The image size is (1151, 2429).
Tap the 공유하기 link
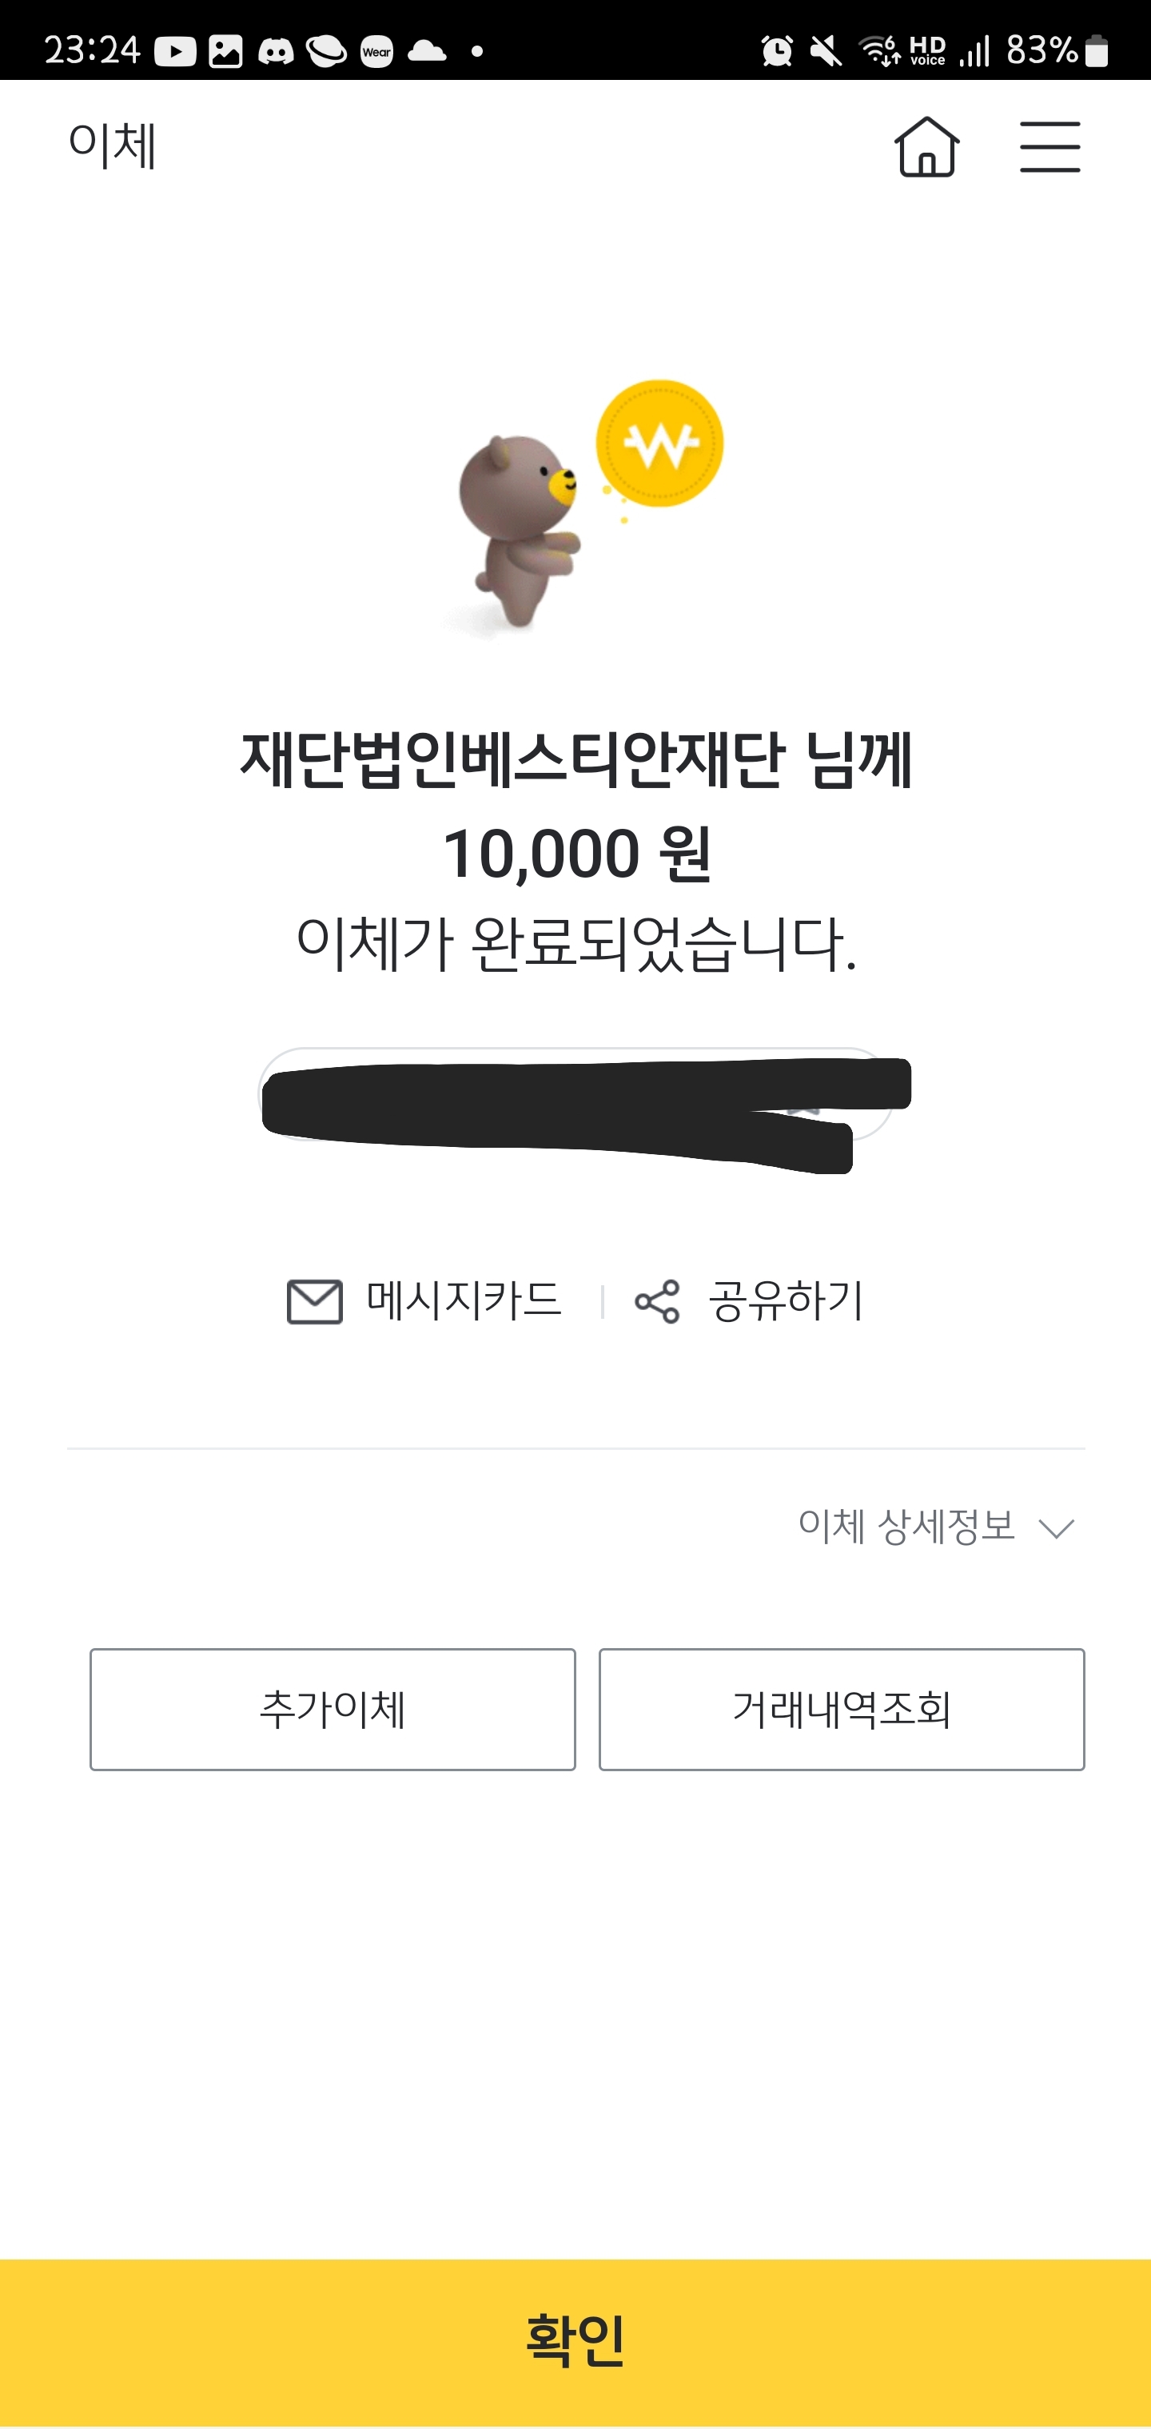click(787, 1301)
